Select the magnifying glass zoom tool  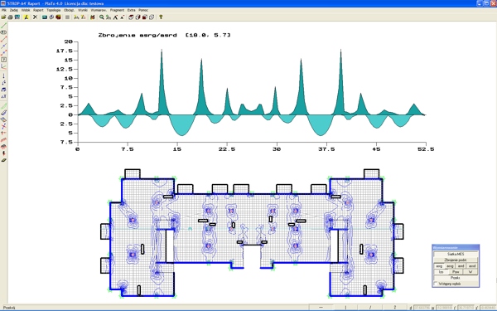[x=101, y=17]
